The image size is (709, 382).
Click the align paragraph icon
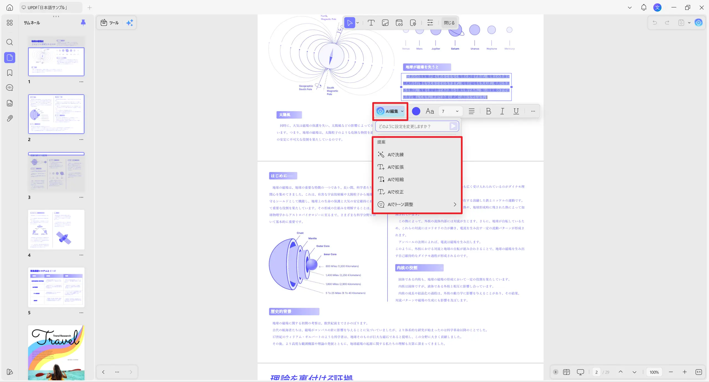coord(471,111)
